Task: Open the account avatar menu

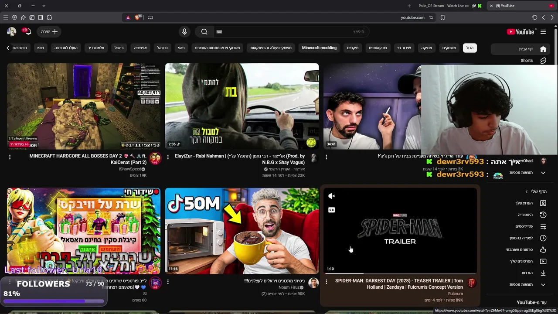Action: point(11,31)
